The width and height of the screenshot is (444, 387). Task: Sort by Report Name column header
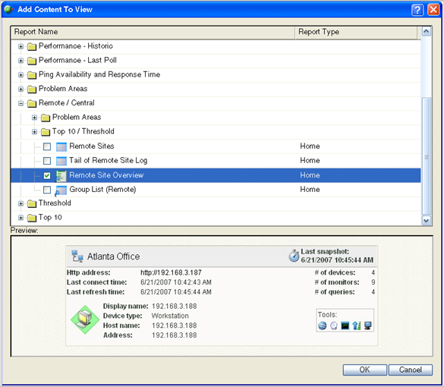point(153,32)
